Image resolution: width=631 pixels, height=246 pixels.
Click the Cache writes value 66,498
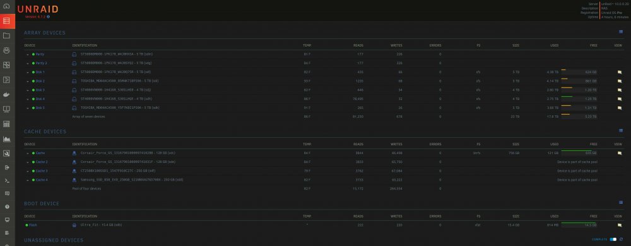click(x=396, y=153)
